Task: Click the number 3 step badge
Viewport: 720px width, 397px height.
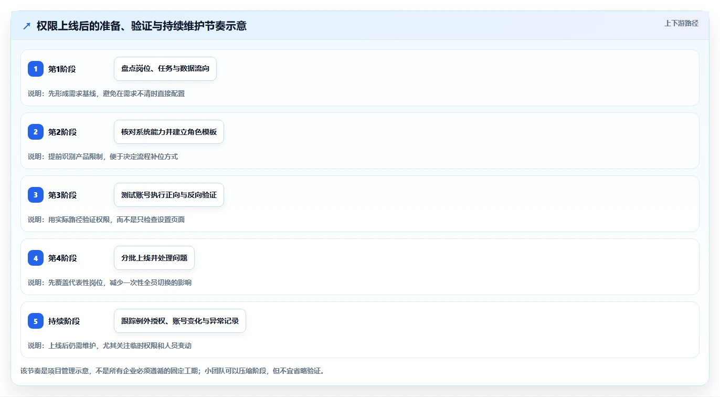Action: (36, 195)
